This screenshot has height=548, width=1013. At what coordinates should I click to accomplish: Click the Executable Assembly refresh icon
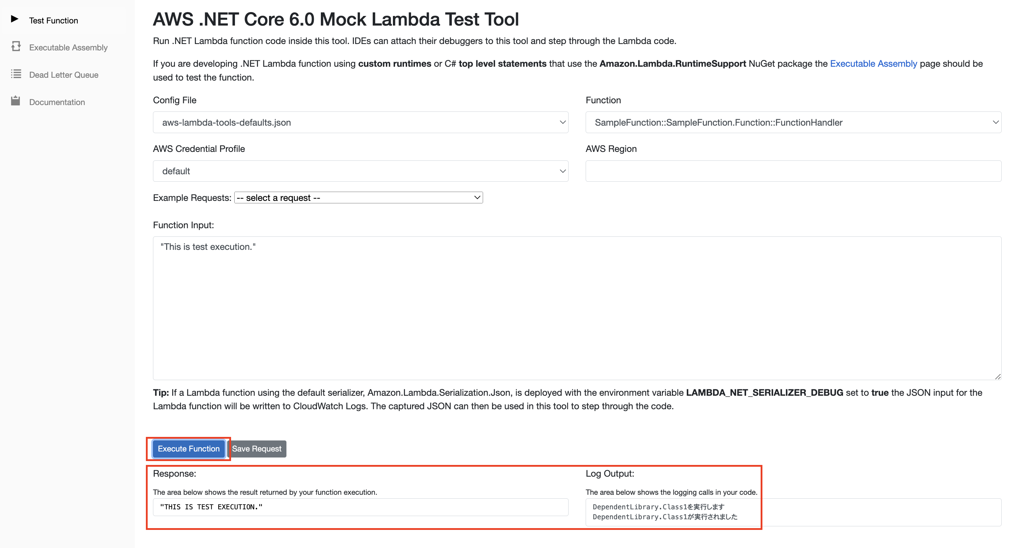(16, 46)
